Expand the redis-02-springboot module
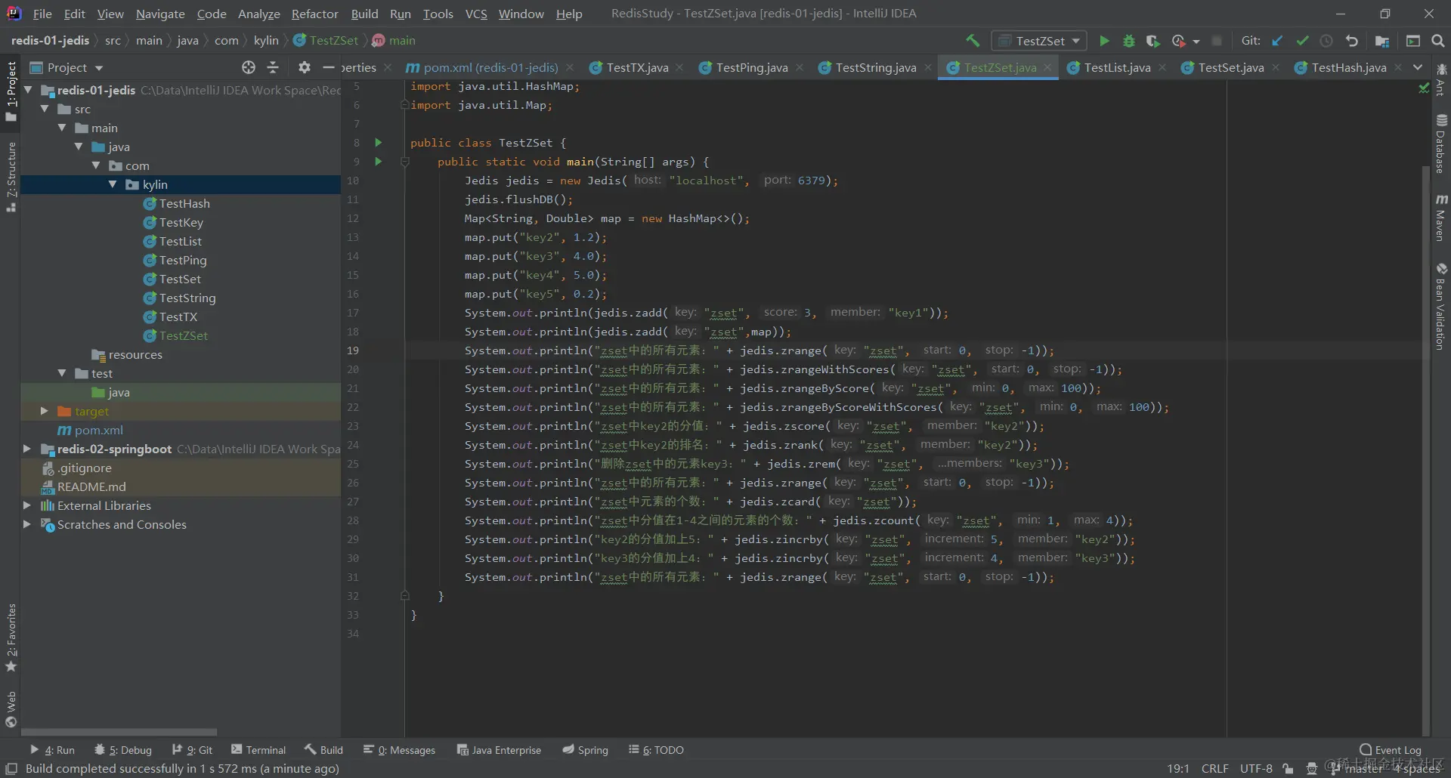 pos(27,449)
